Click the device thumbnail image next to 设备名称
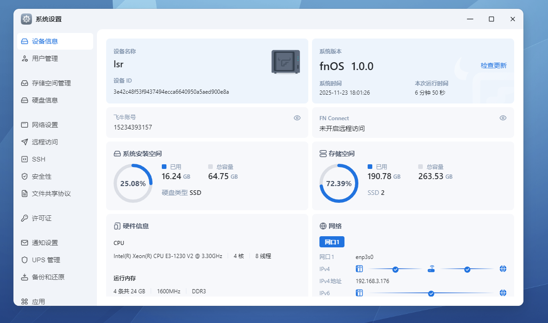This screenshot has width=548, height=323. click(x=286, y=61)
